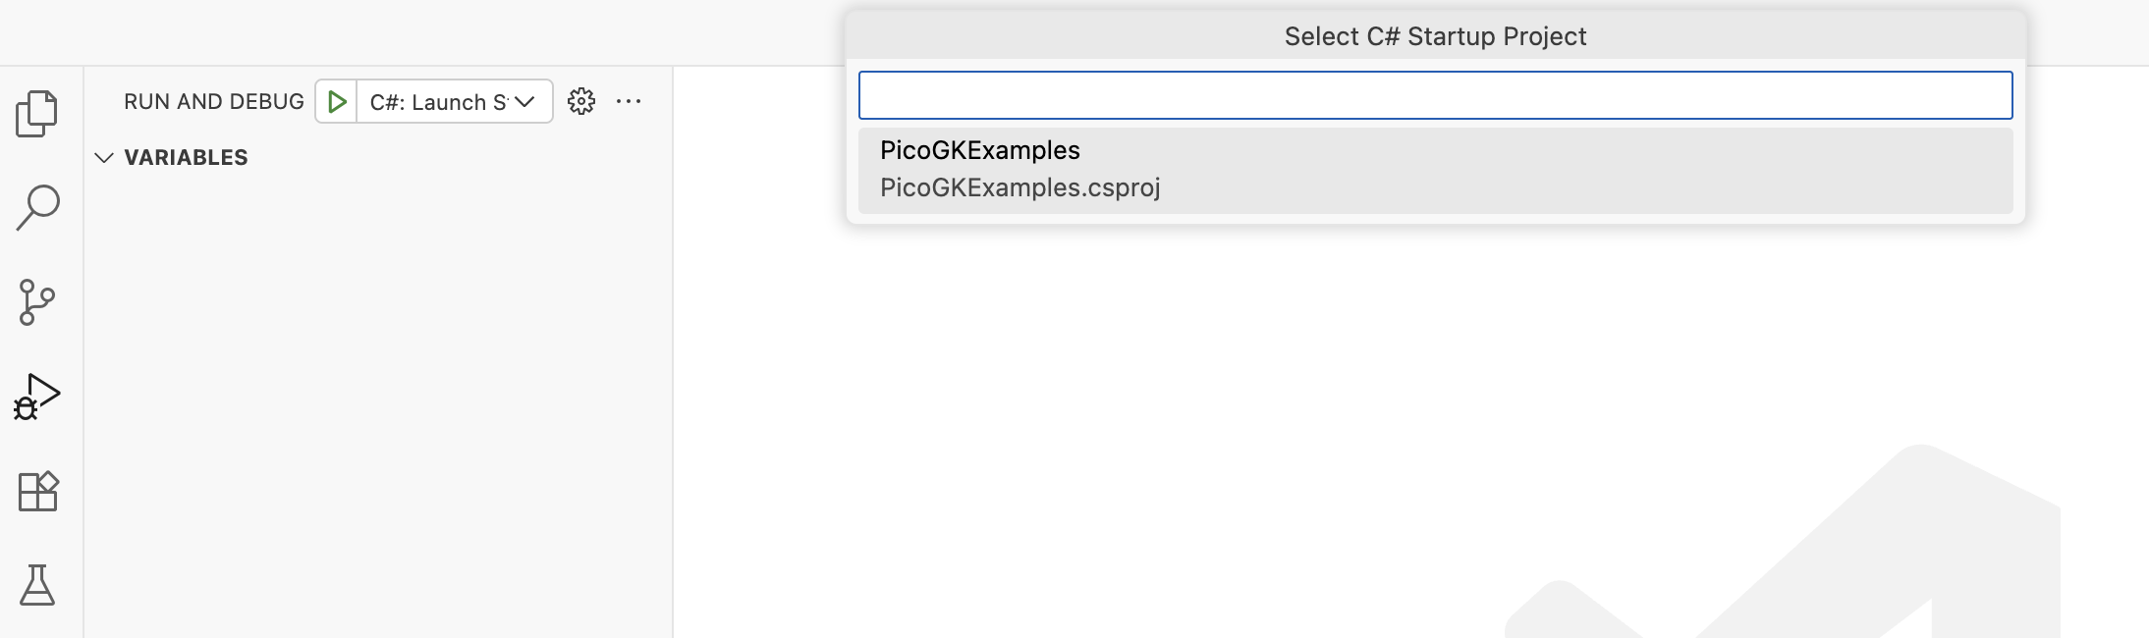The width and height of the screenshot is (2149, 638).
Task: Focus the startup project search input
Action: pos(1435,95)
